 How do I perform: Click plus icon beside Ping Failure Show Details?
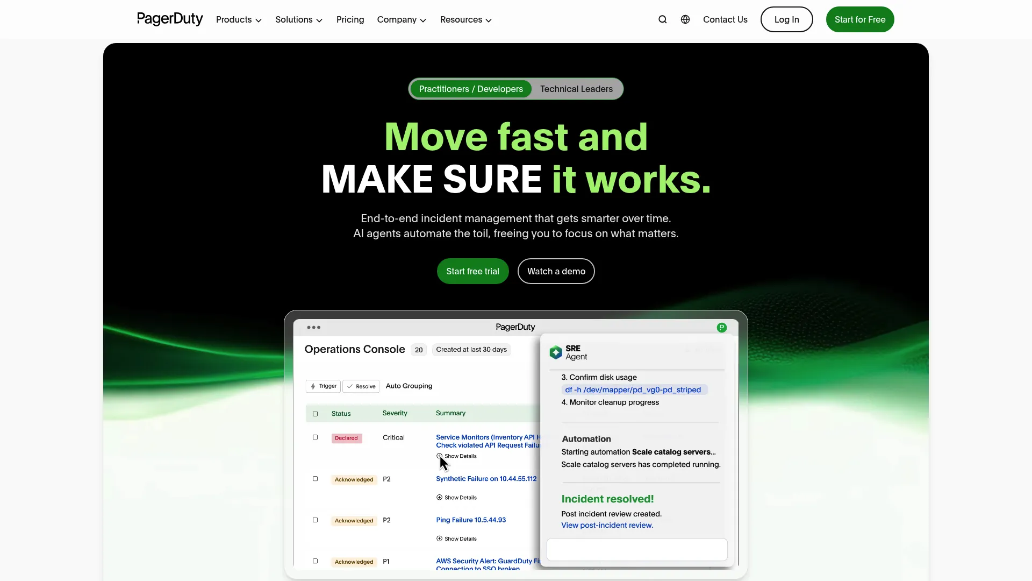pos(439,539)
